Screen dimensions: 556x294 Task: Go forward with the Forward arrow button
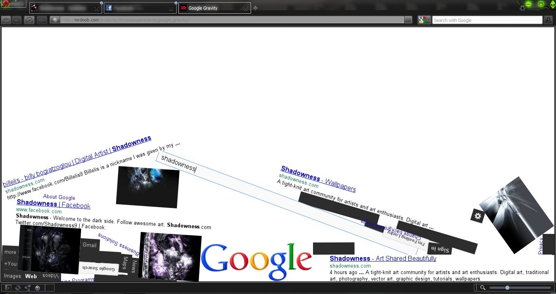click(17, 20)
